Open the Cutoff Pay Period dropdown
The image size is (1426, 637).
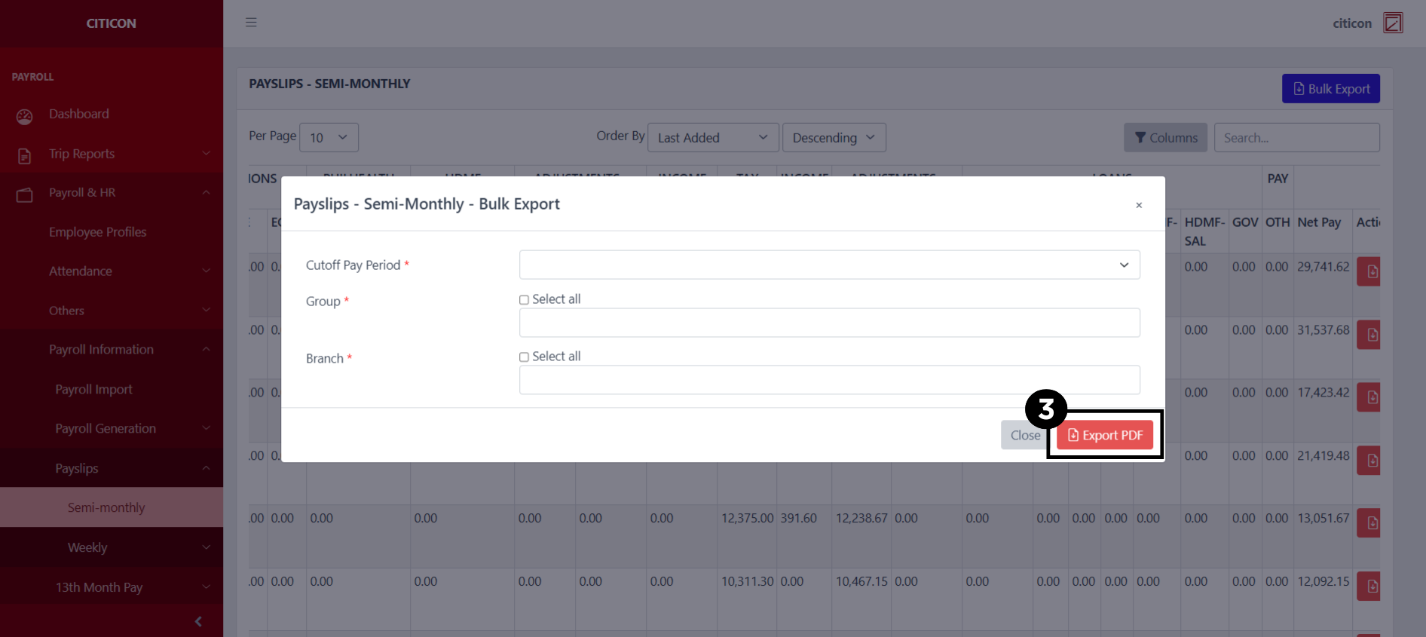pos(829,265)
